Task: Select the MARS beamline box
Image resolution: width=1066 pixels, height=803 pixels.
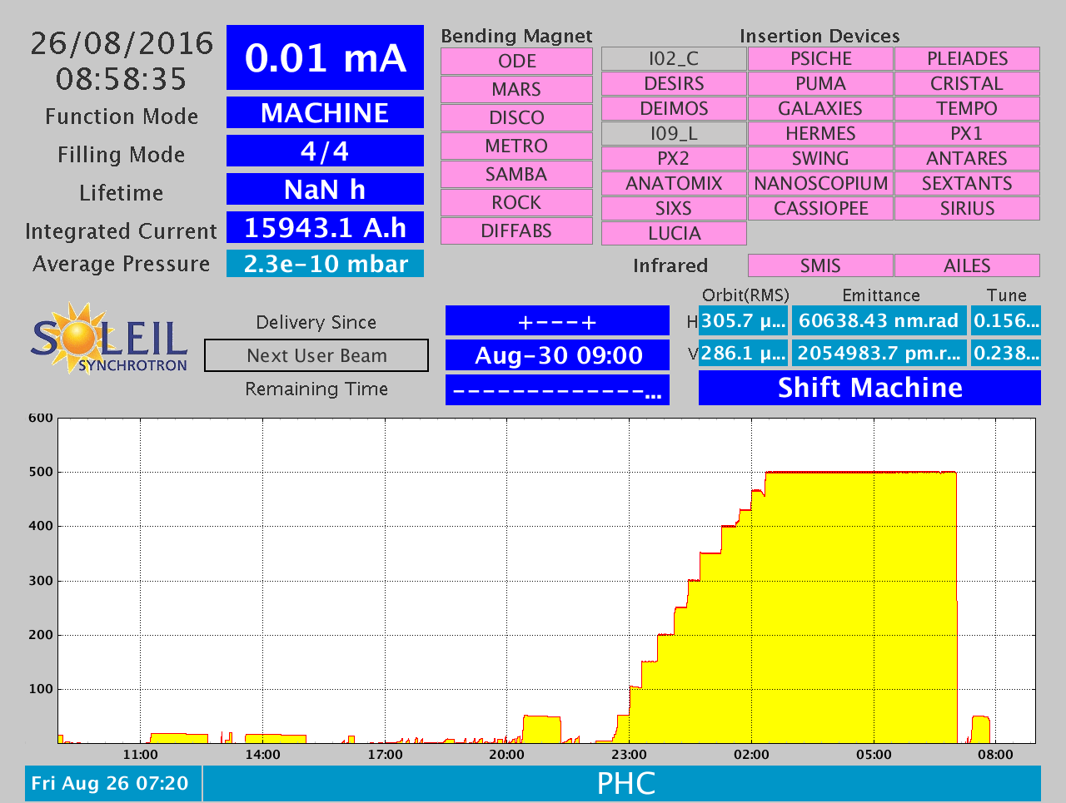Action: pos(516,90)
